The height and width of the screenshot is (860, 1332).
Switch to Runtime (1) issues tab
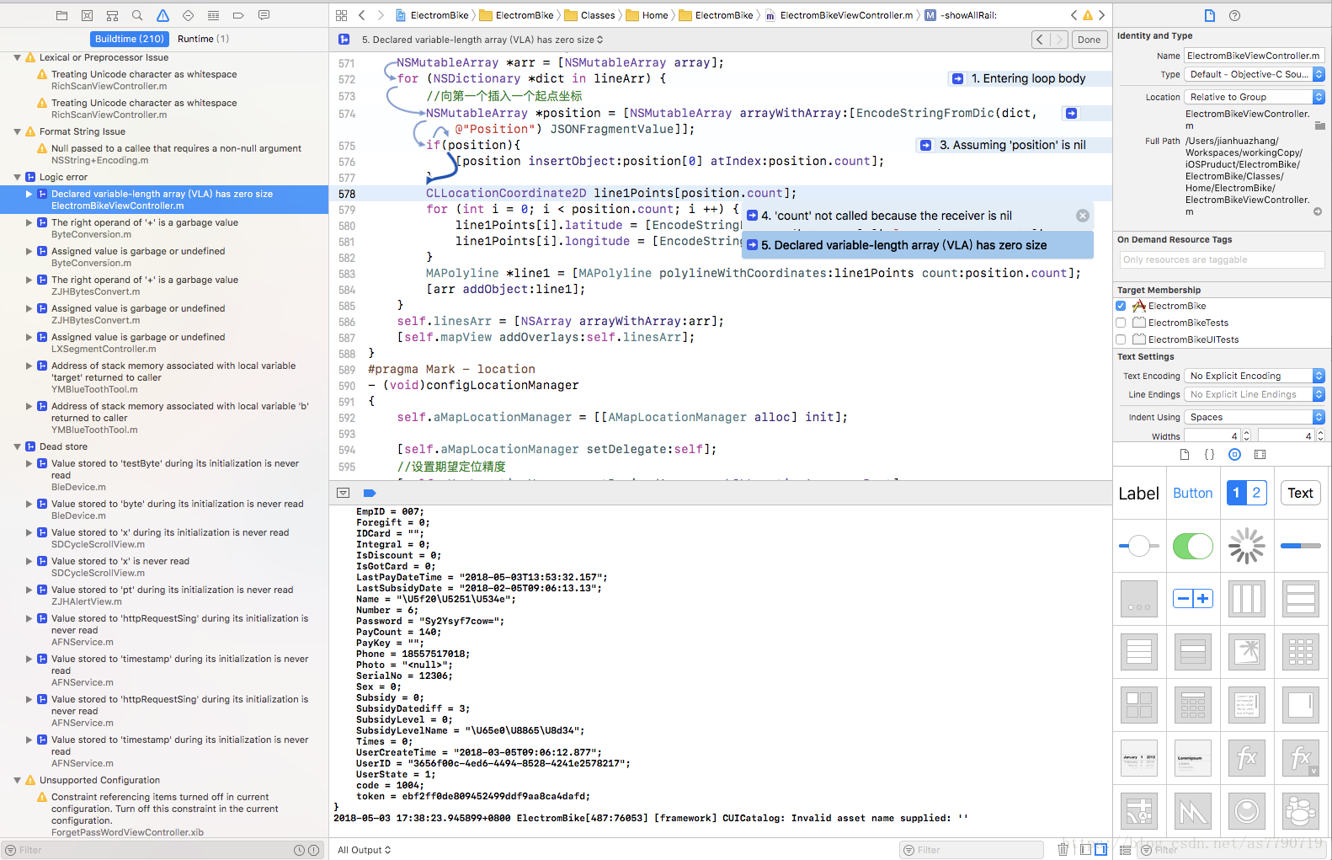[203, 39]
